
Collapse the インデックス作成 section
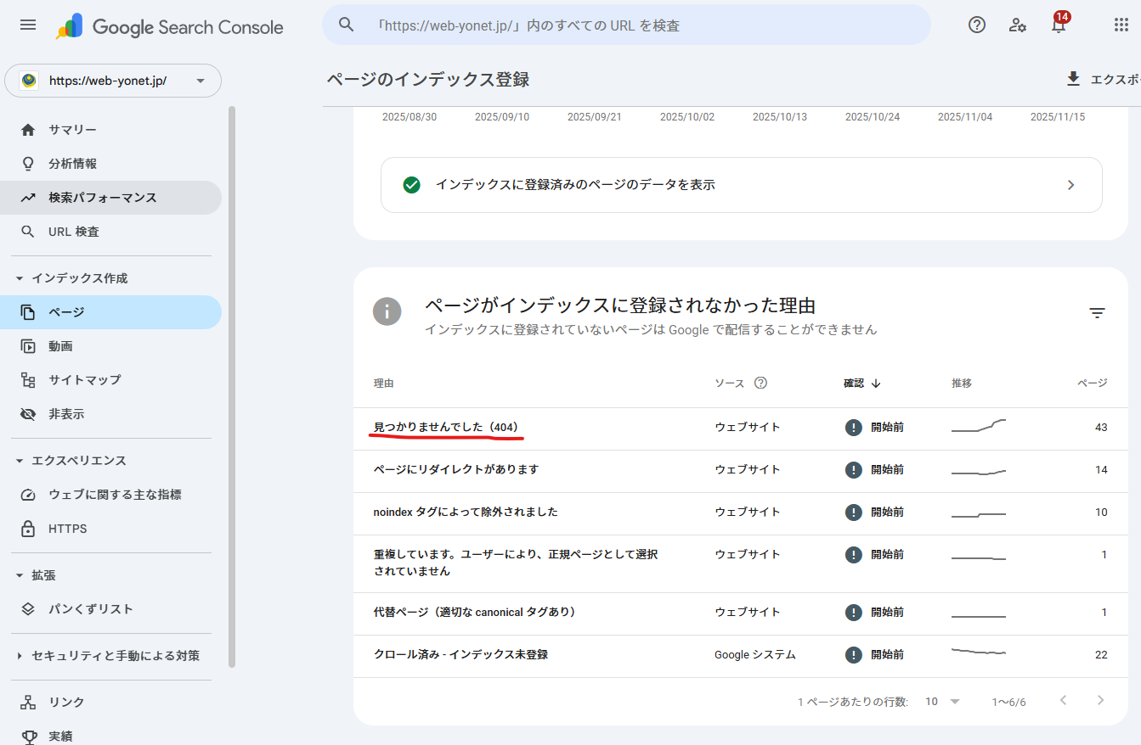pyautogui.click(x=20, y=278)
